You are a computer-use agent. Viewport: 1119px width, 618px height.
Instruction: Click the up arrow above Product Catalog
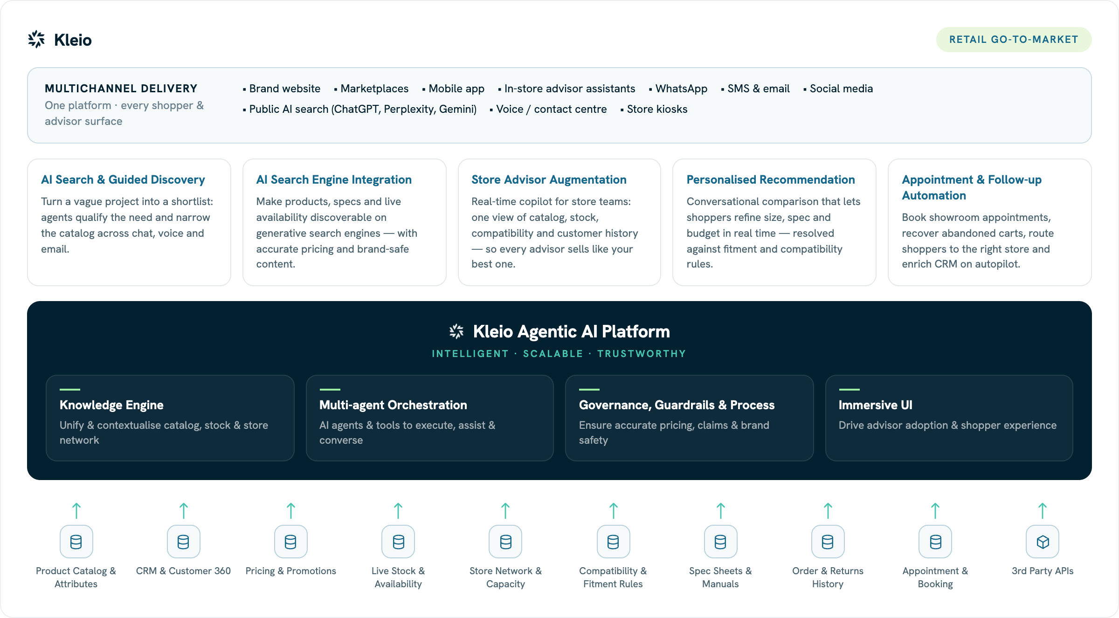[76, 511]
